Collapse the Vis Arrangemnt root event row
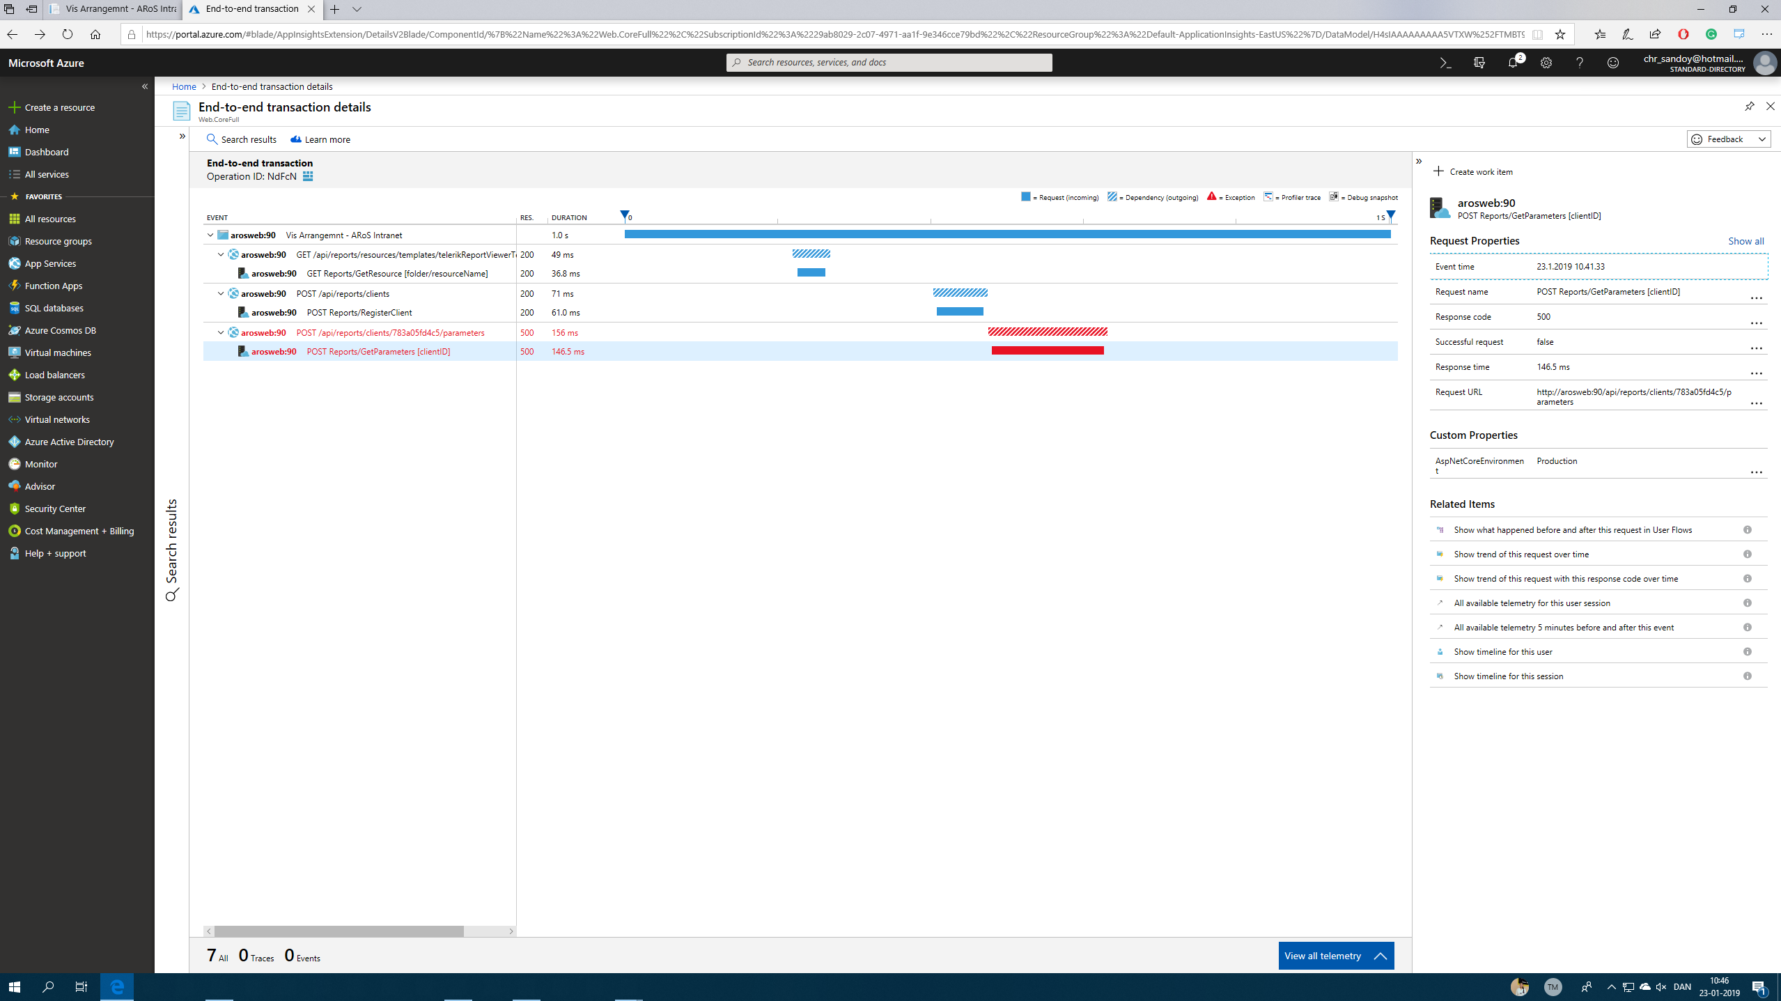Screen dimensions: 1781x1001 [210, 235]
